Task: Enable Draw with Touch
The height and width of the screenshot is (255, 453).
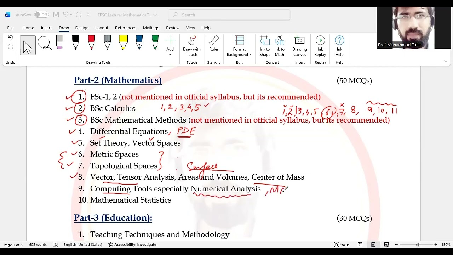Action: coord(192,46)
